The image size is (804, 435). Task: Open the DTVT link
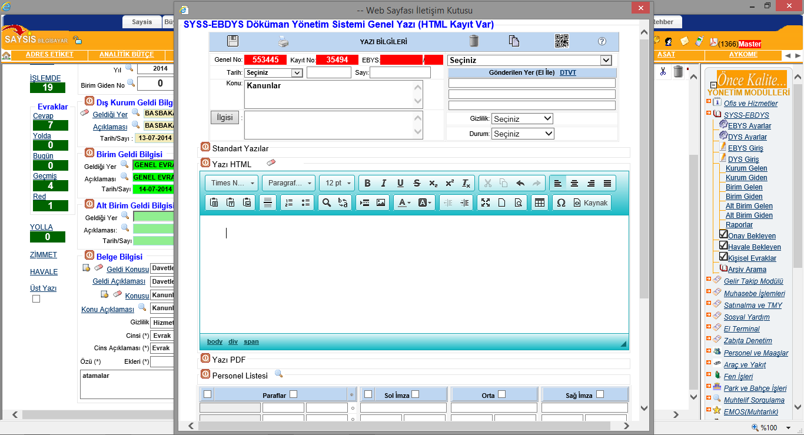[569, 73]
